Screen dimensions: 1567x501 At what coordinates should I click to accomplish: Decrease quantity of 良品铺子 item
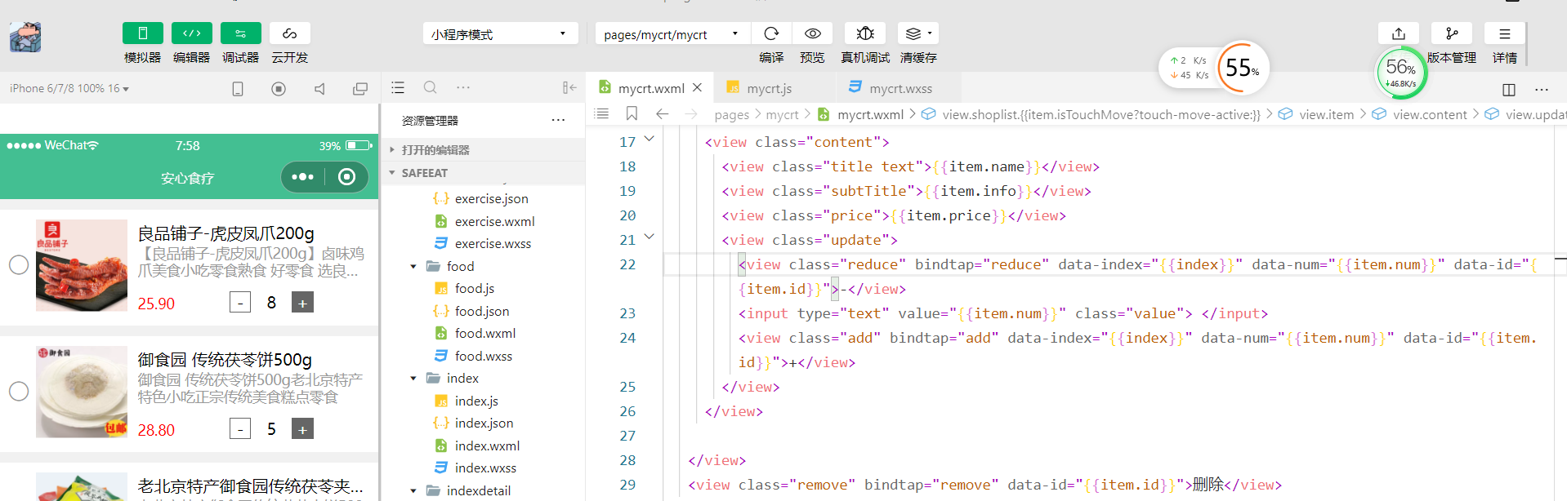click(x=240, y=303)
